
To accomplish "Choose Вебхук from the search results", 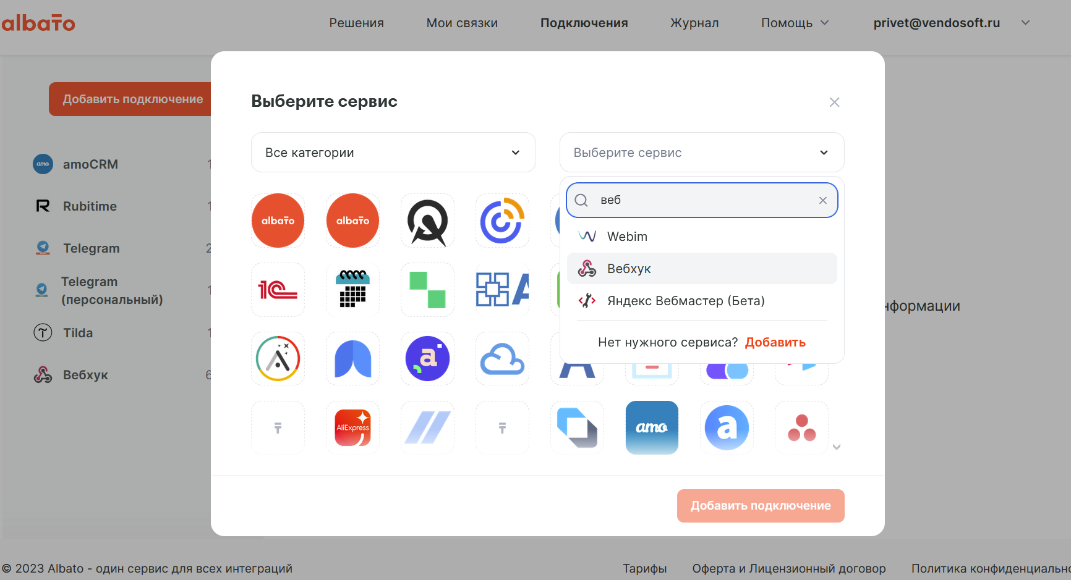I will pos(702,269).
